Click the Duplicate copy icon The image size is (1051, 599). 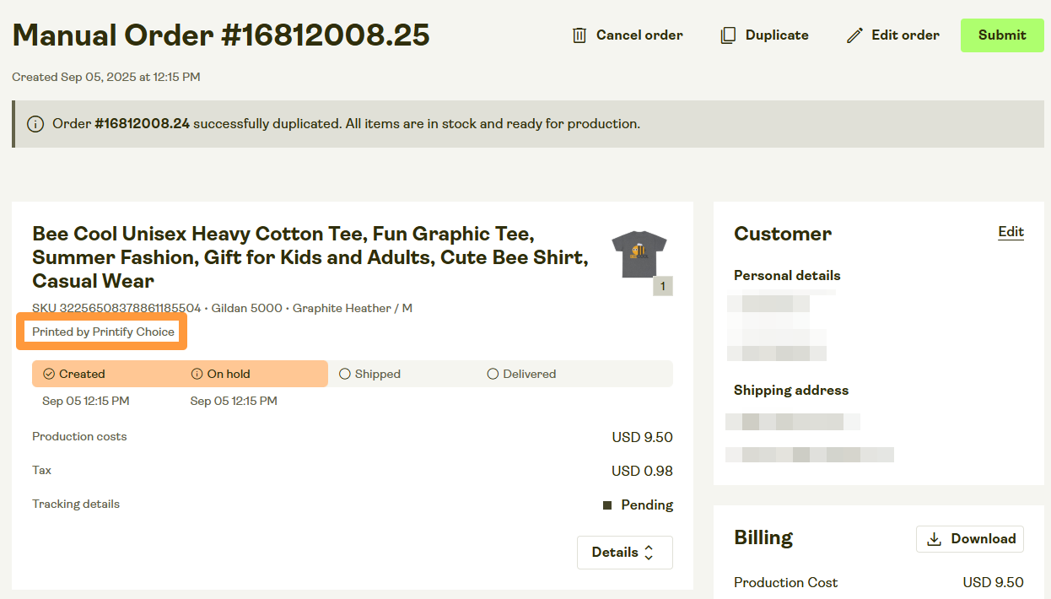728,35
